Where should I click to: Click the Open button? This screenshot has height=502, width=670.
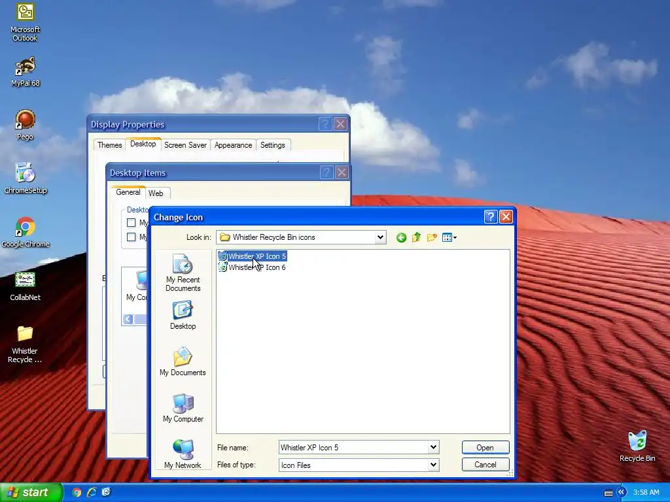pyautogui.click(x=485, y=447)
